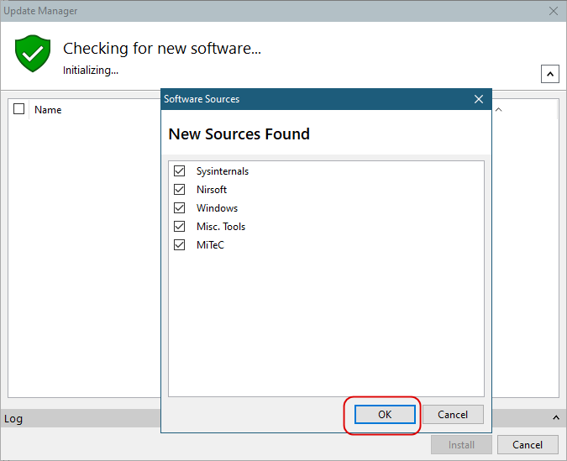Collapse the details with the header chevron button

coord(550,74)
